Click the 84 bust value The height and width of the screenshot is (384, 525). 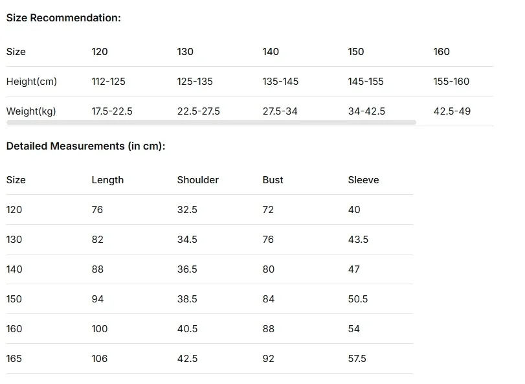pyautogui.click(x=269, y=299)
